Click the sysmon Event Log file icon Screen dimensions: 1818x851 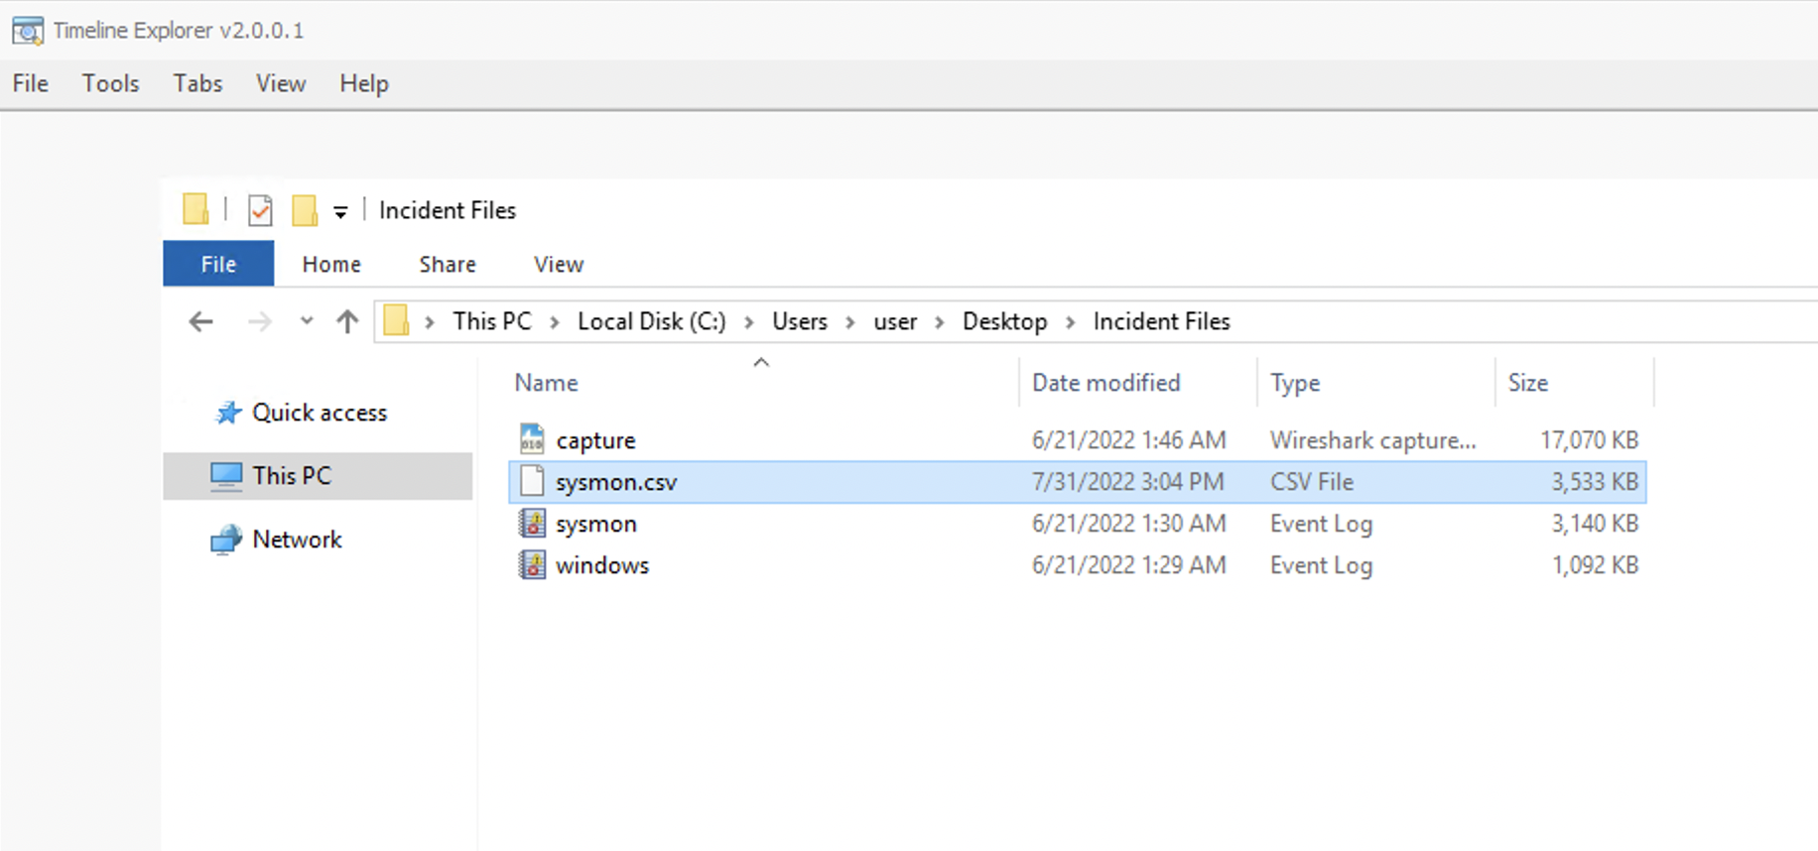[532, 524]
